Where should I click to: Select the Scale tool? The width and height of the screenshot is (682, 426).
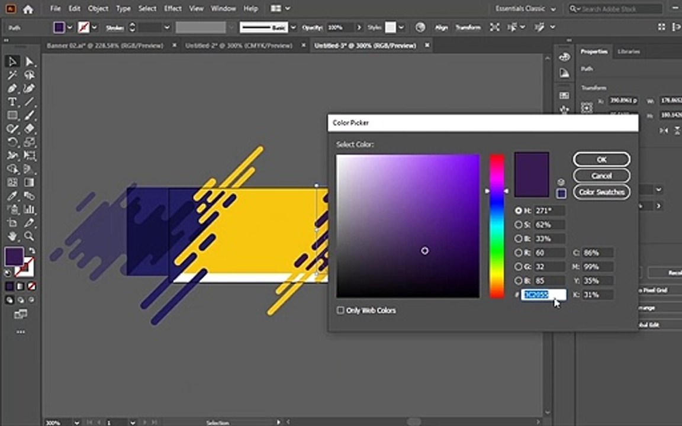pos(29,142)
